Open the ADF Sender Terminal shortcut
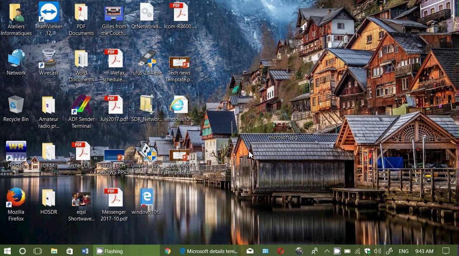The image size is (459, 256). tap(81, 105)
